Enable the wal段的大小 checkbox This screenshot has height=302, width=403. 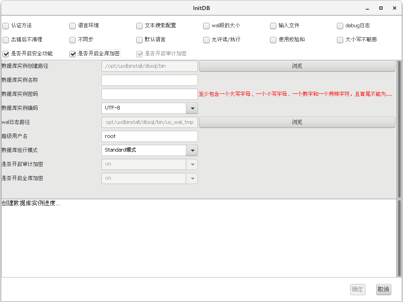[x=206, y=26]
